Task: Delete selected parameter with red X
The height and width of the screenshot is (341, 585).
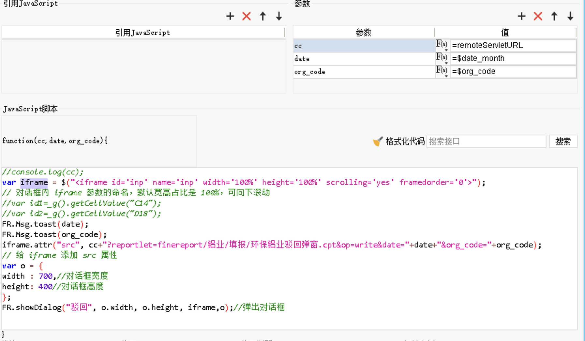Action: (538, 16)
